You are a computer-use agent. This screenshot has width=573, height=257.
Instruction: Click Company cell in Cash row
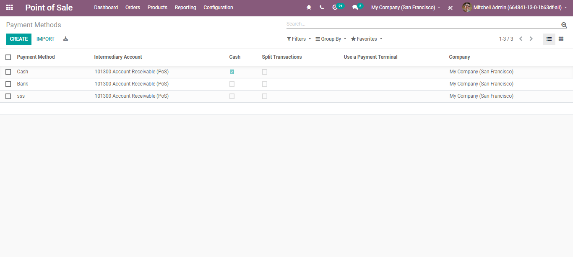(x=482, y=72)
